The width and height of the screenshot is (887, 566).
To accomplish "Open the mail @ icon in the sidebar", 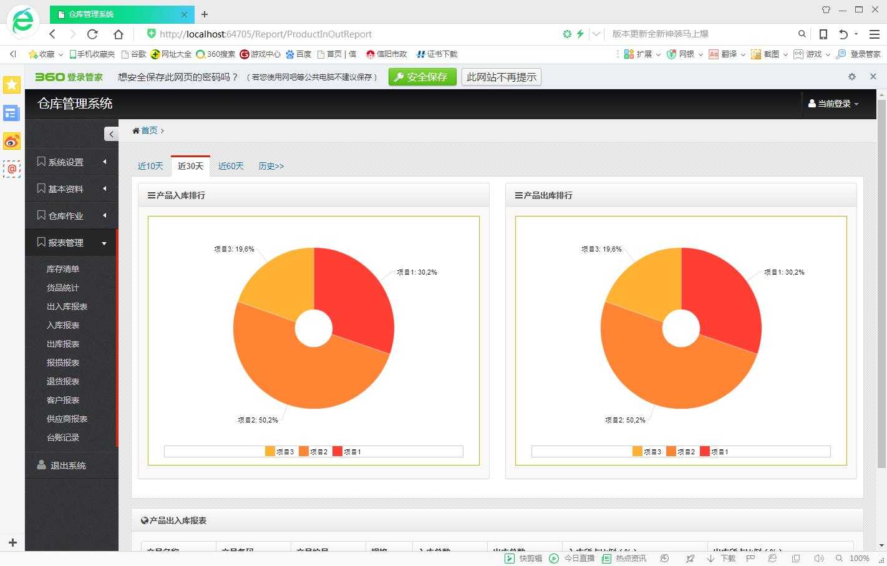I will point(12,168).
